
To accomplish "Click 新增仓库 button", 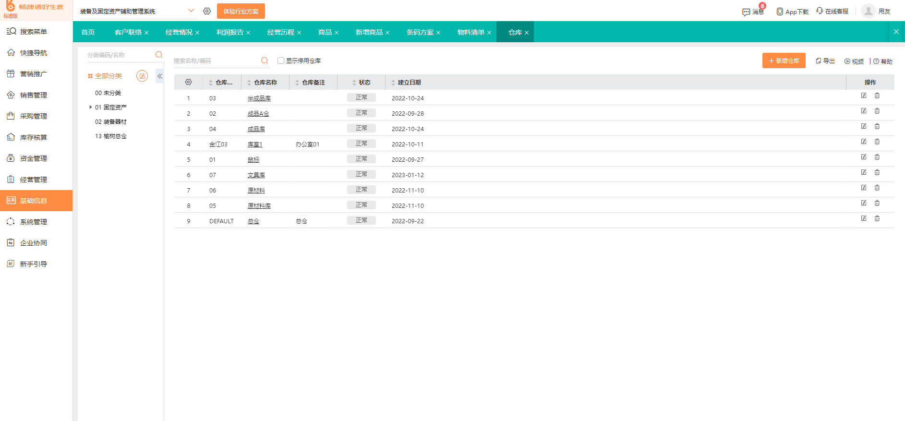I will 784,60.
